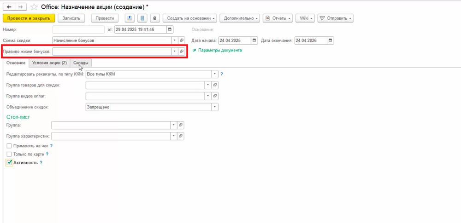Open calendar picker for document date

coord(170,29)
